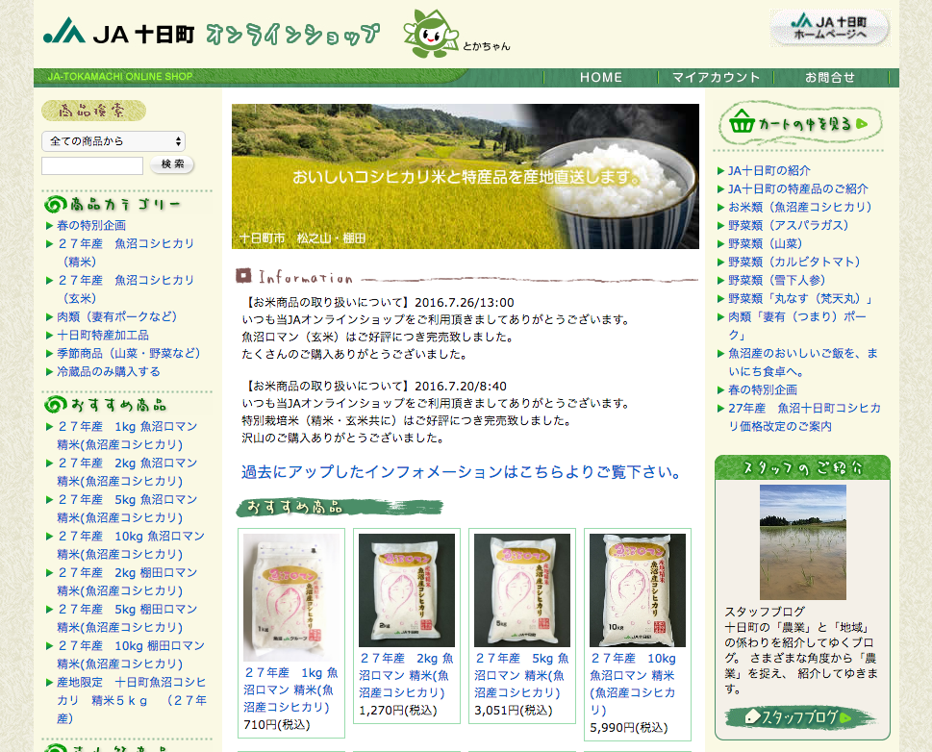Image resolution: width=932 pixels, height=752 pixels.
Task: Click the 2kg 魚沼ロマン rice bag image
Action: (407, 590)
